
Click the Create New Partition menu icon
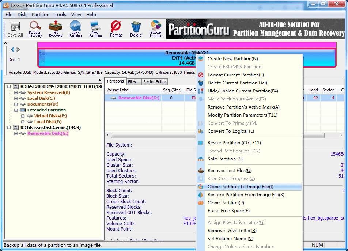201,59
